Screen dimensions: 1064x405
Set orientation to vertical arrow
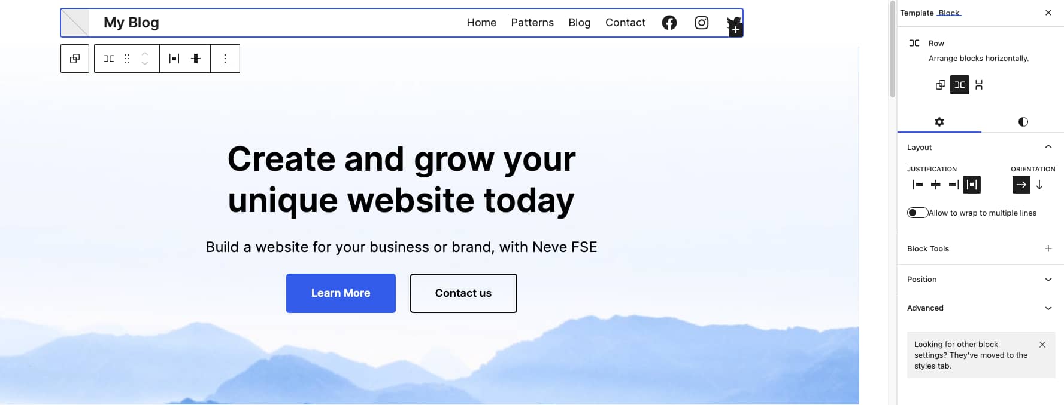click(1039, 185)
